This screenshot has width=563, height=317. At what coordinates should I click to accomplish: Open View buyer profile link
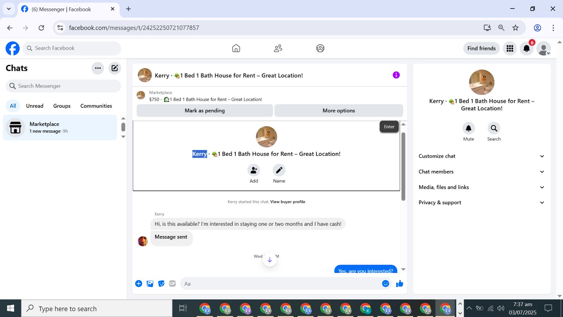click(x=287, y=202)
